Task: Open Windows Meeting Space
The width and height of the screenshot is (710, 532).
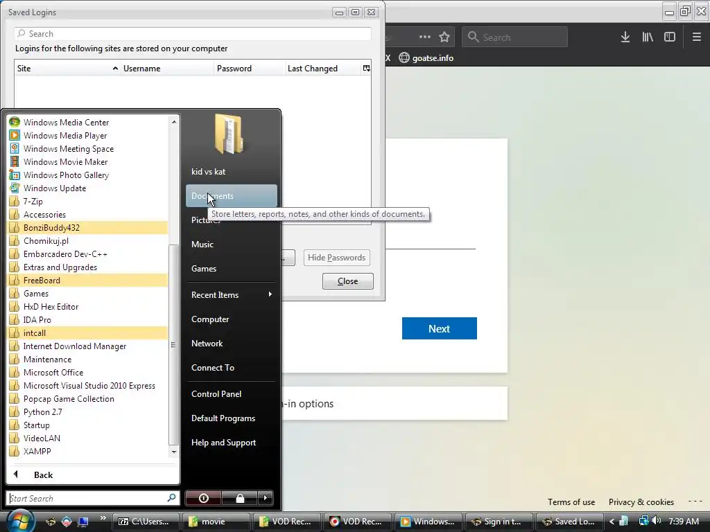Action: click(x=88, y=148)
